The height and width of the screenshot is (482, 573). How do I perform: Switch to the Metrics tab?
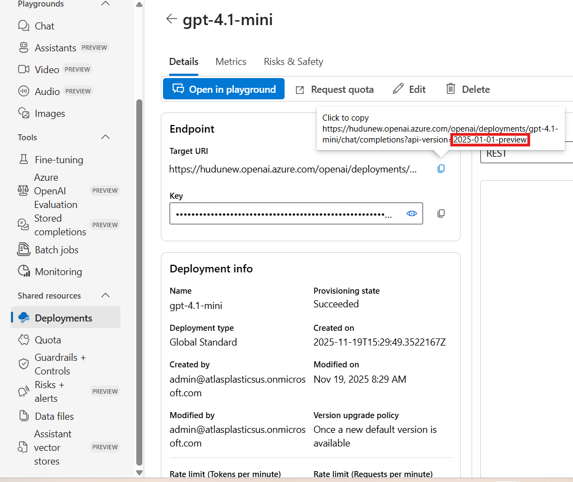231,62
